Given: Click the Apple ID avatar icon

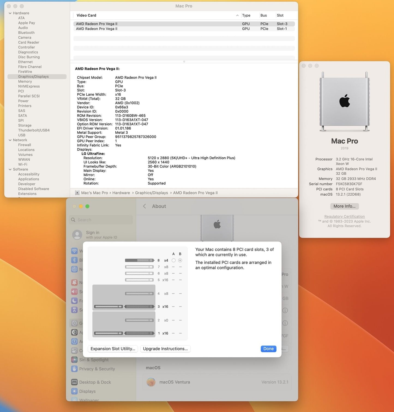Looking at the screenshot, I should click(77, 235).
